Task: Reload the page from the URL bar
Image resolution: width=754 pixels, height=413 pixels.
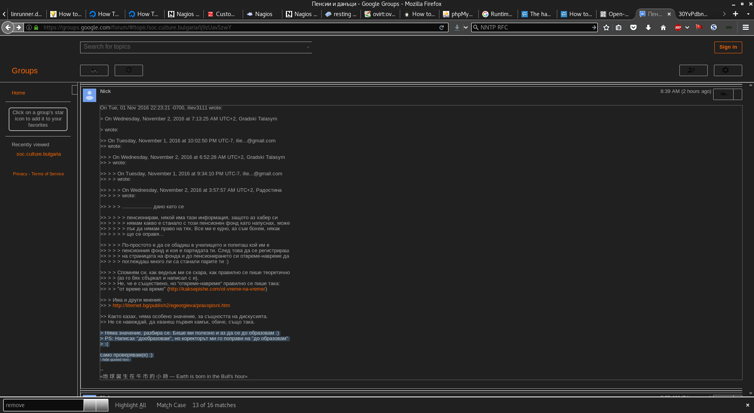Action: [x=441, y=27]
